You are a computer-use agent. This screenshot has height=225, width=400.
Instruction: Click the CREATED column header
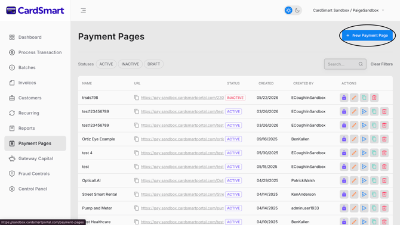pyautogui.click(x=266, y=83)
